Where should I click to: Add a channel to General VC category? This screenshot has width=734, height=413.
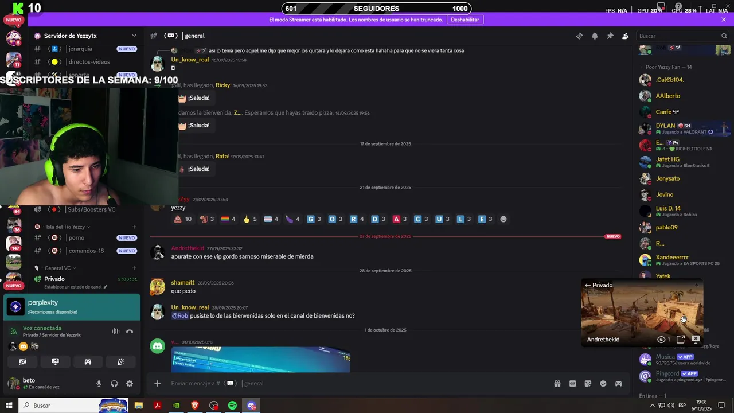point(134,268)
